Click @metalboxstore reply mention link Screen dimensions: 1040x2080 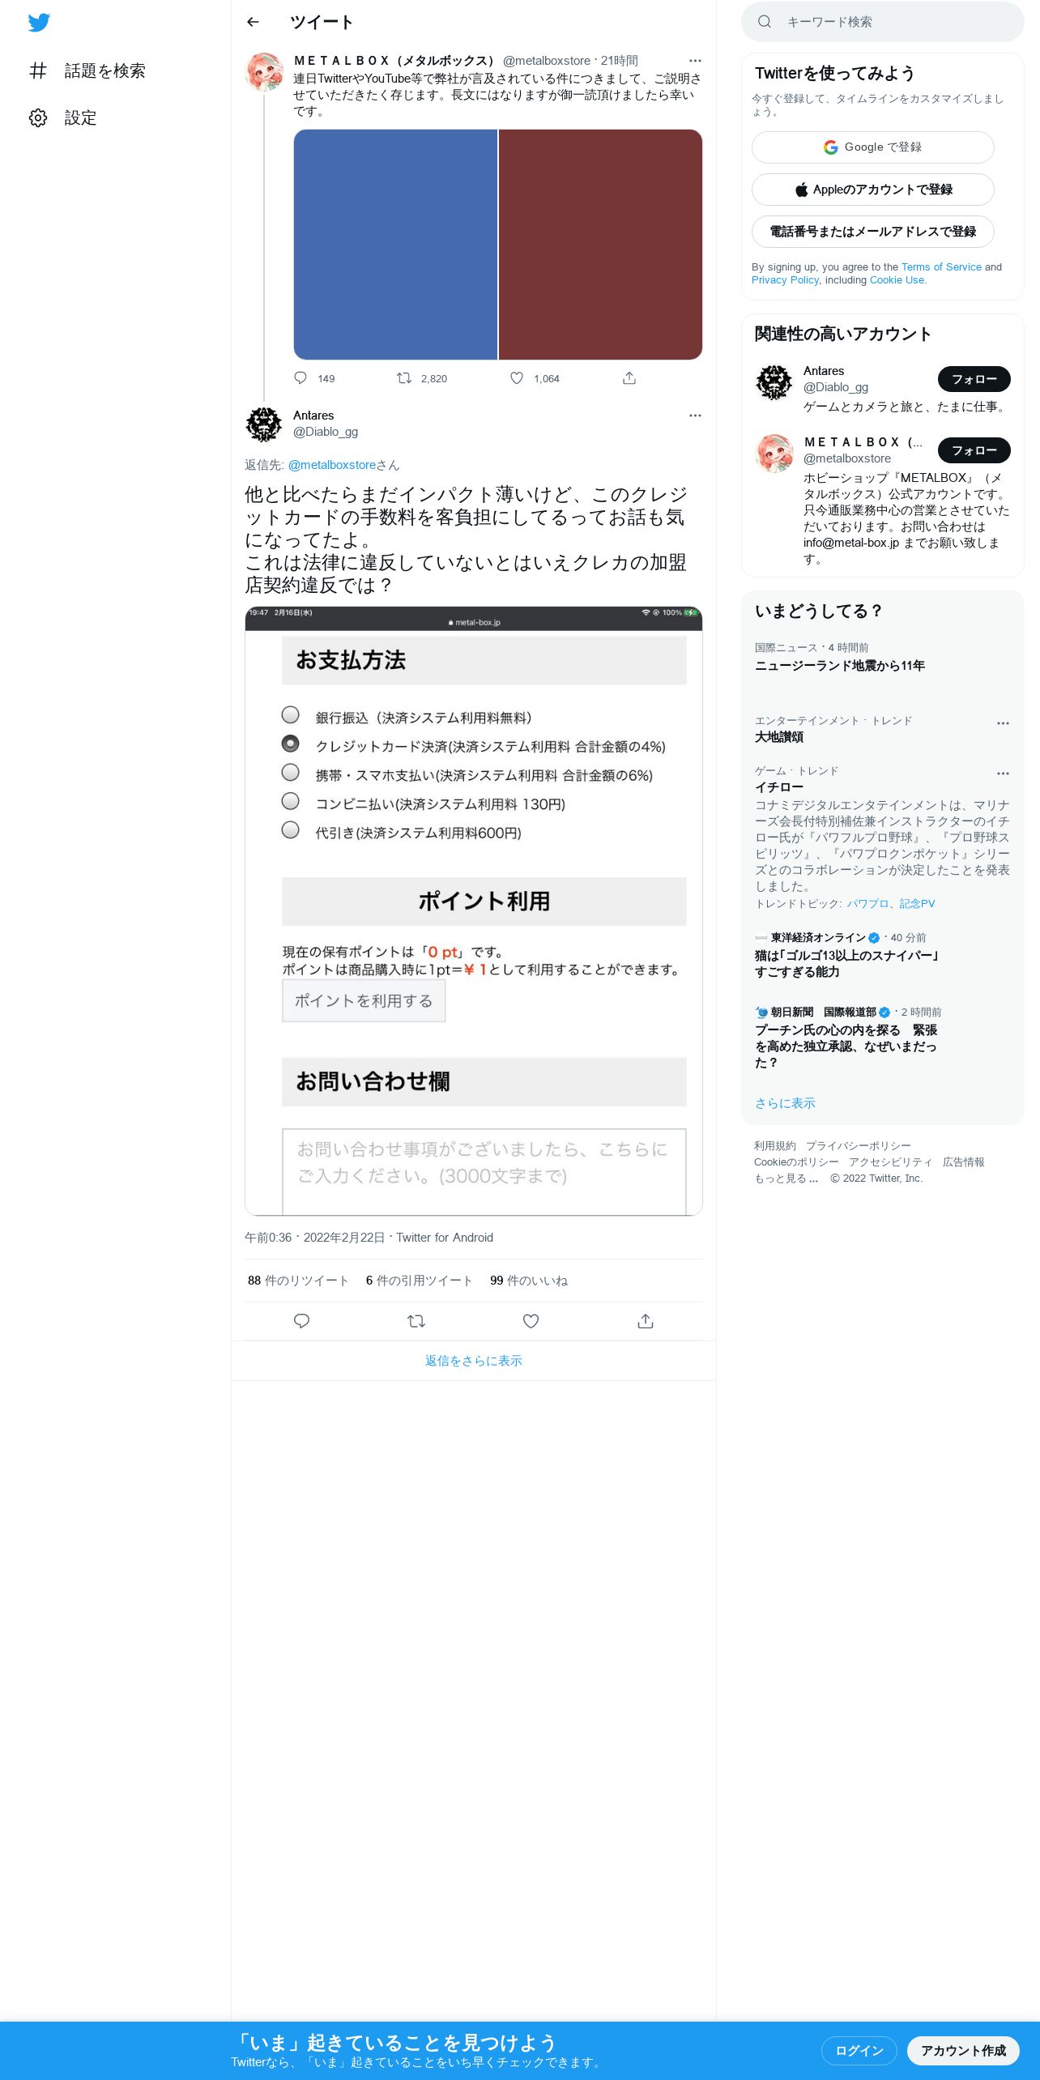[x=332, y=465]
